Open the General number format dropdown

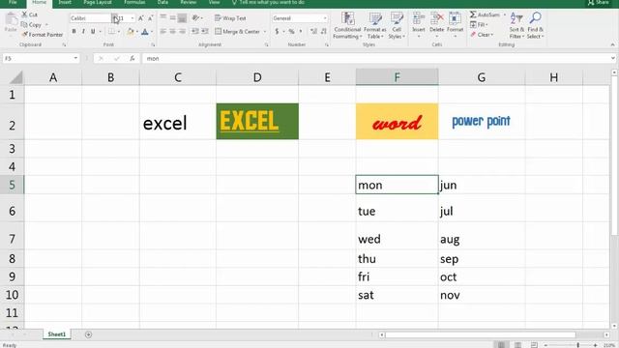click(325, 18)
